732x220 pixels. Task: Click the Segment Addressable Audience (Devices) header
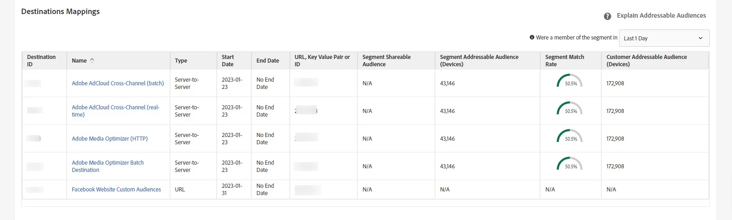(x=479, y=60)
